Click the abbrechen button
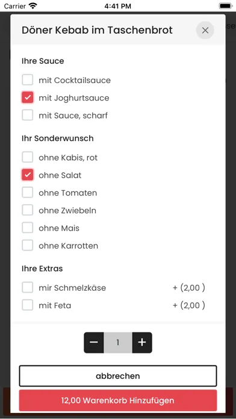This screenshot has height=419, width=236. [x=118, y=376]
